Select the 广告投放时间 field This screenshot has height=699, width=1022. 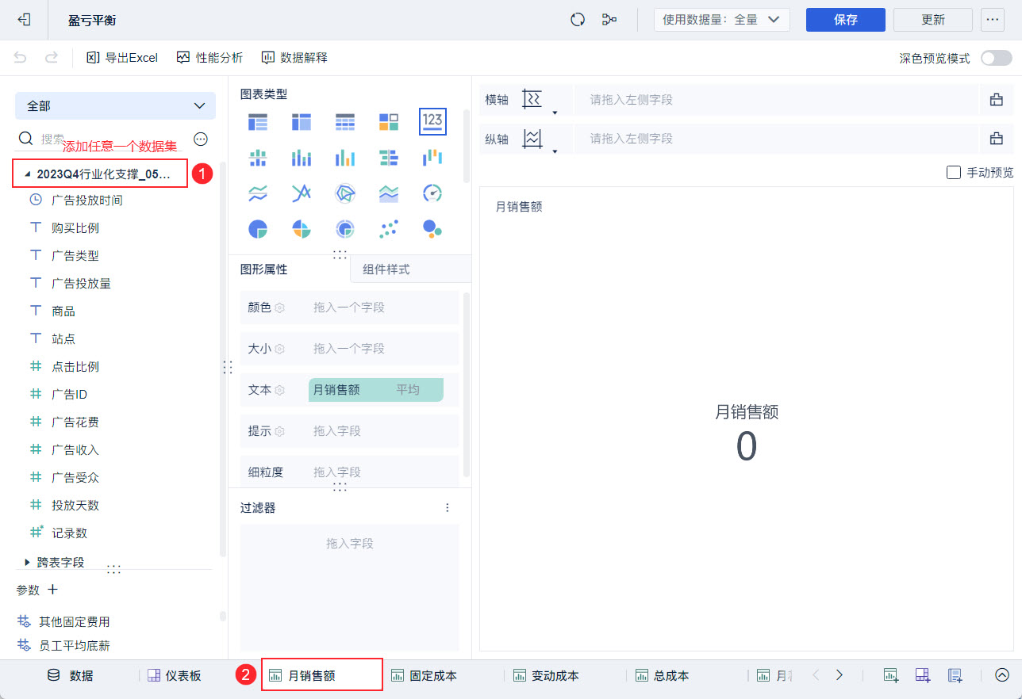click(87, 201)
